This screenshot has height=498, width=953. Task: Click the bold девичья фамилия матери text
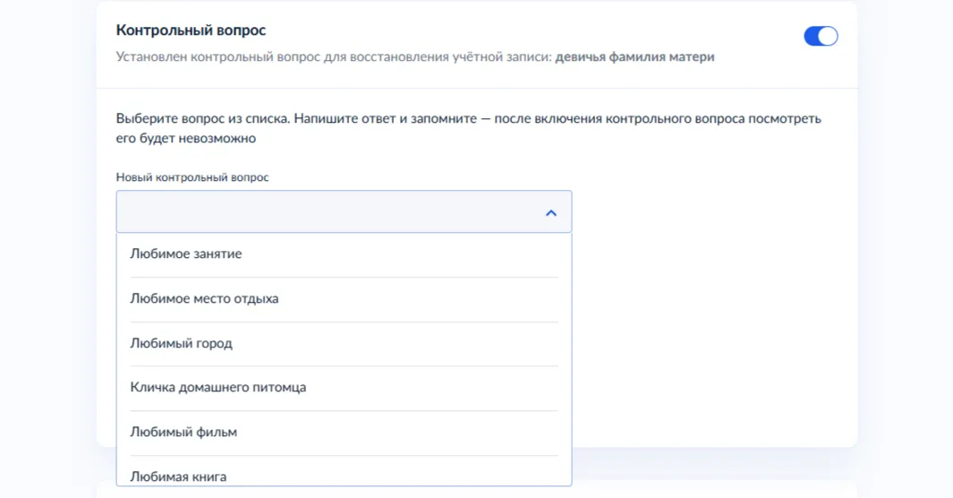634,57
